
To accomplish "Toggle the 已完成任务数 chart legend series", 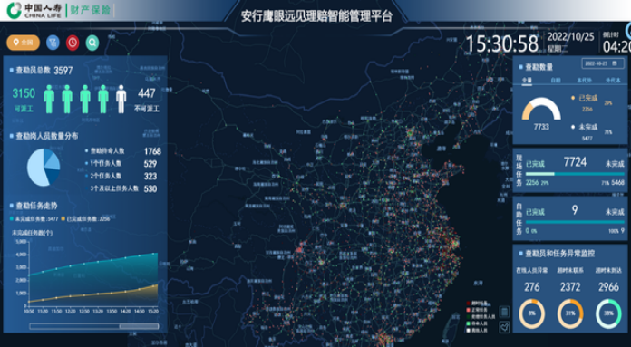I will click(x=86, y=218).
